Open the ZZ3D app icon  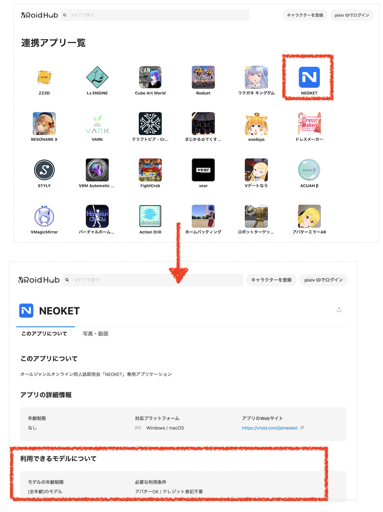tap(44, 77)
